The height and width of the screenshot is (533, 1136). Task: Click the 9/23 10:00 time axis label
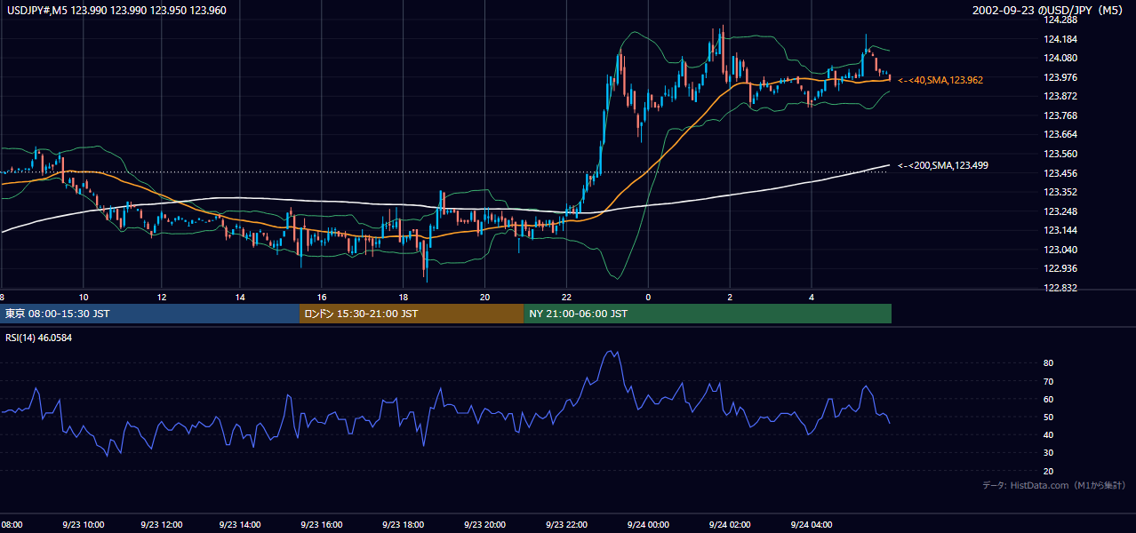(83, 525)
